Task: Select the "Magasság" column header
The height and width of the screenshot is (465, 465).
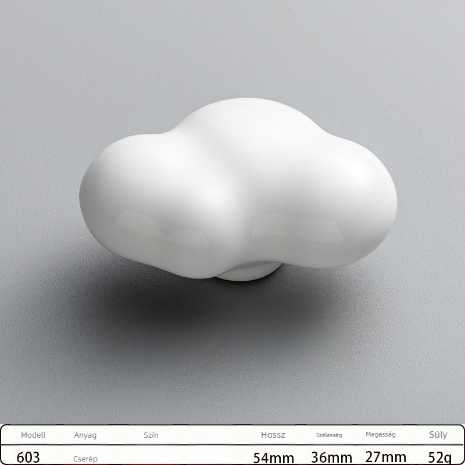Action: click(x=381, y=435)
